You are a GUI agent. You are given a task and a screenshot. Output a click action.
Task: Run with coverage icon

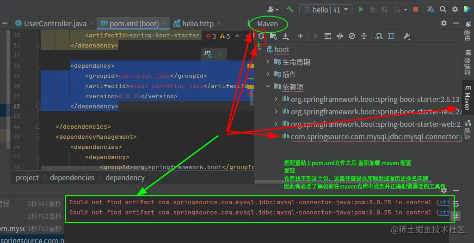(x=385, y=9)
